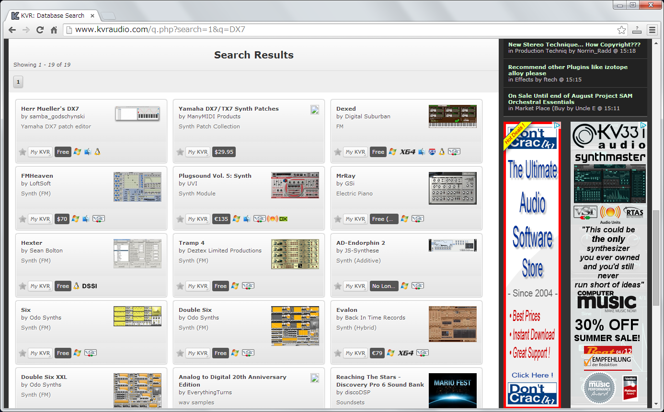Mark FMHeaven as favorite with star
Viewport: 664px width, 412px height.
pyautogui.click(x=23, y=219)
